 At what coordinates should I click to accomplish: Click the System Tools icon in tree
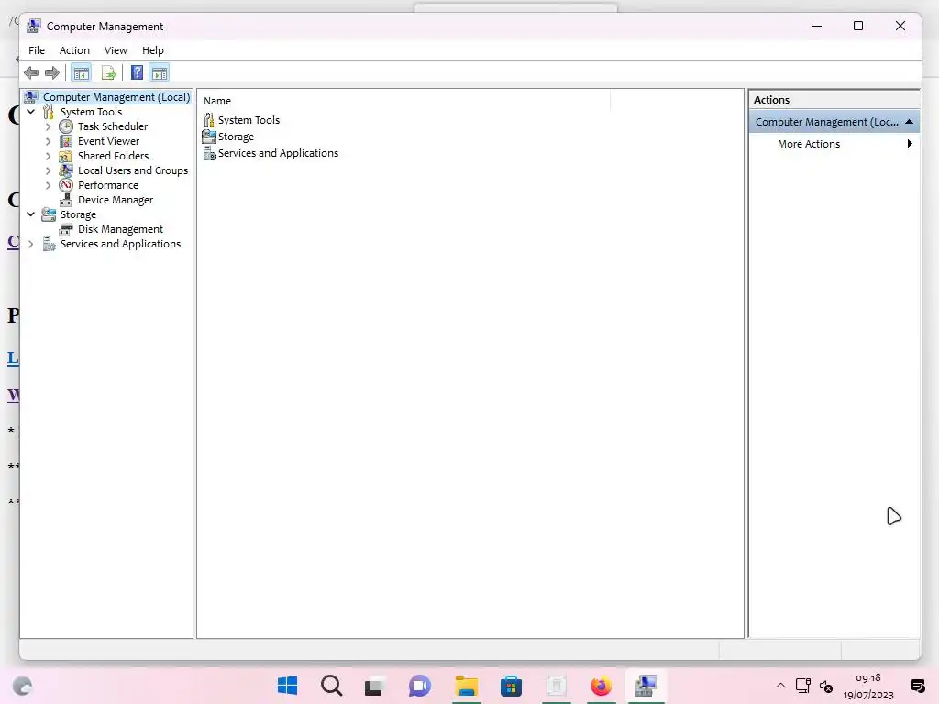click(x=49, y=112)
